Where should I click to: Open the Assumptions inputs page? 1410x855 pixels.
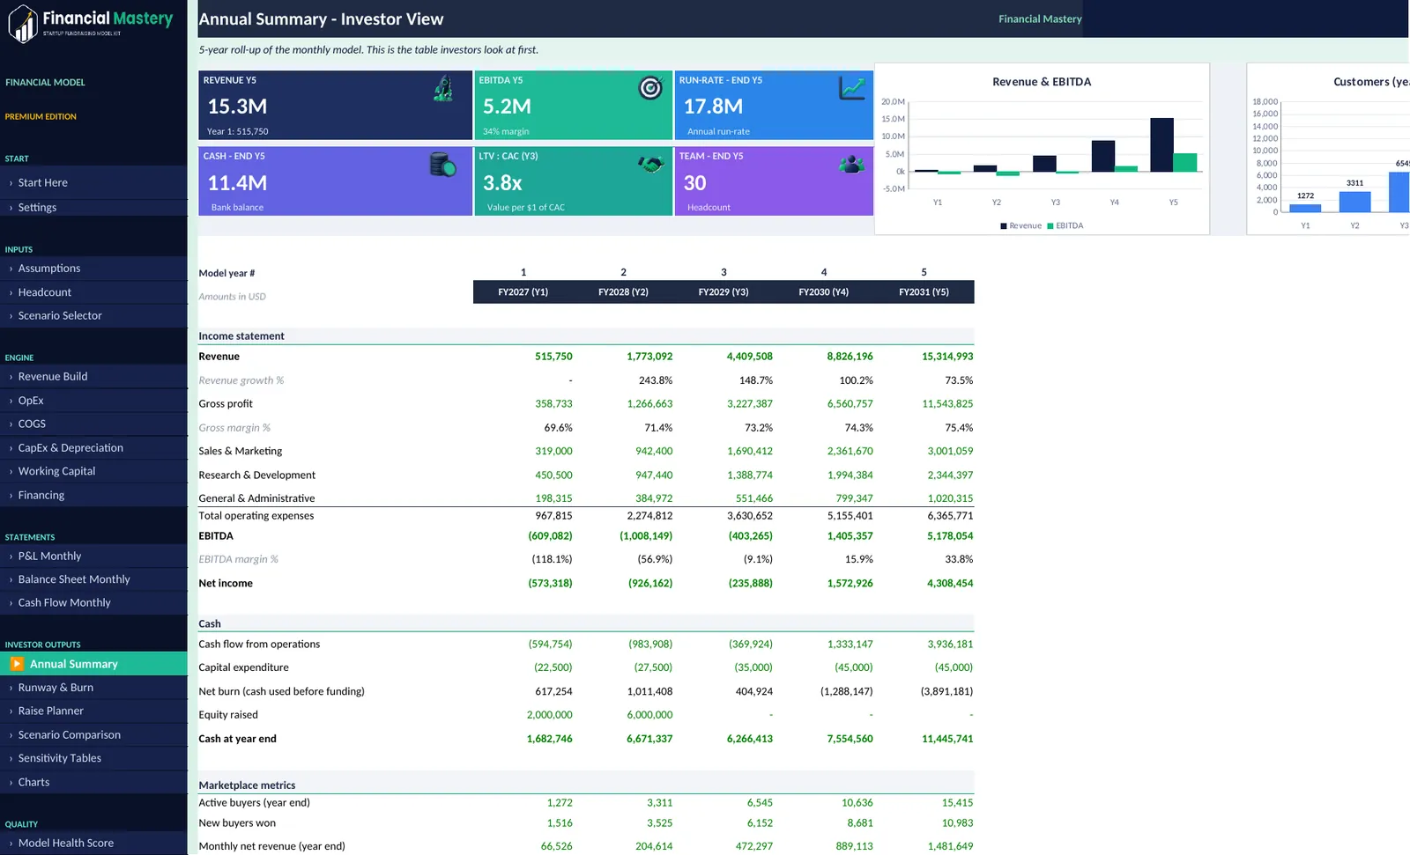coord(93,269)
